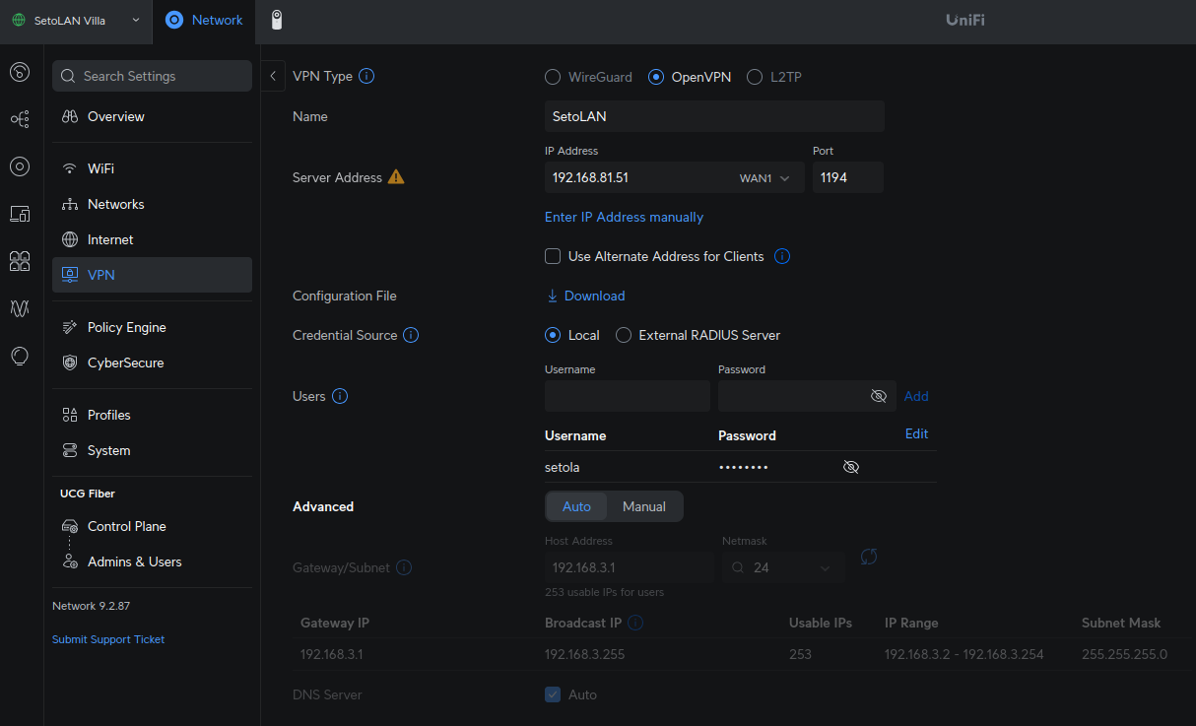The image size is (1196, 726).
Task: Click the download arrow icon for Configuration File
Action: click(553, 296)
